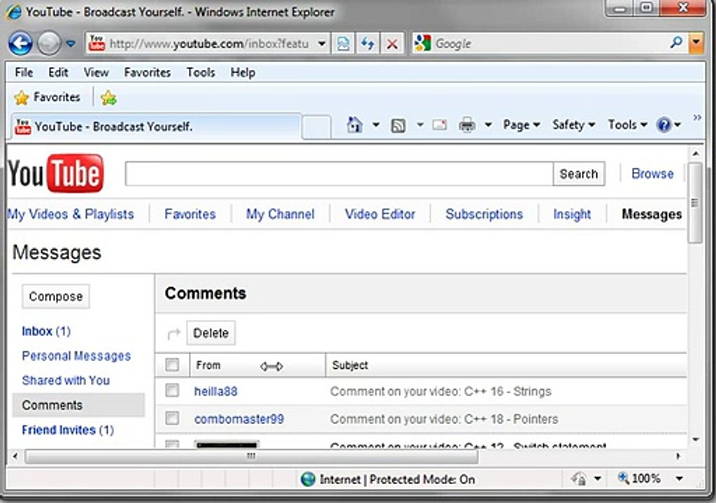716x503 pixels.
Task: Click the RSS feeds icon
Action: click(398, 125)
